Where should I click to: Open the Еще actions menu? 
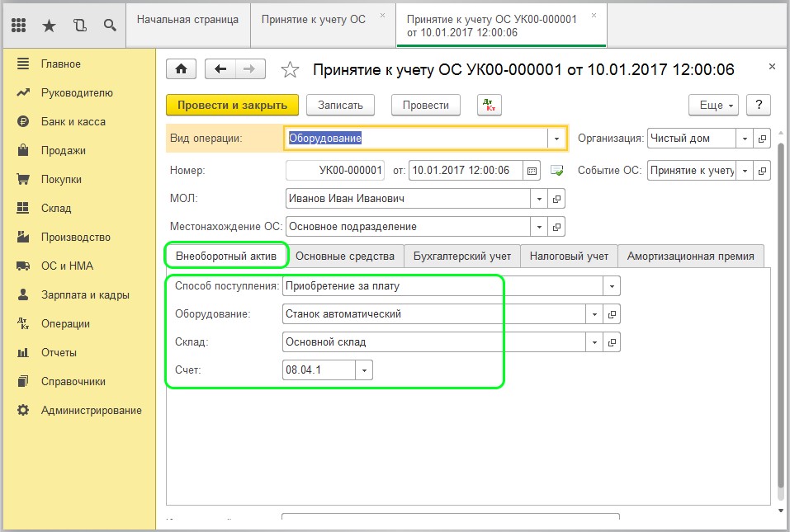pos(714,105)
